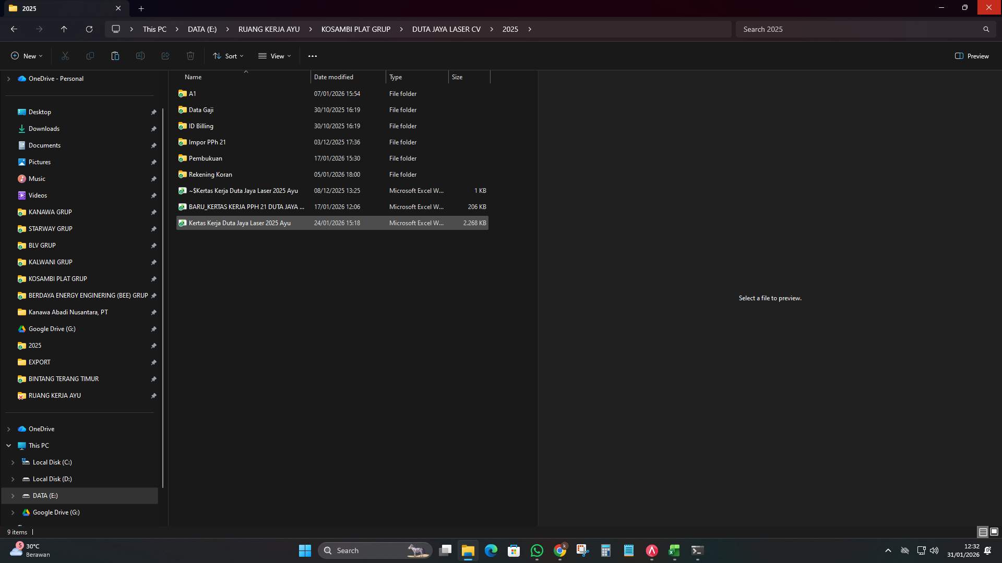Open the See more menu
This screenshot has height=563, width=1002.
[313, 56]
